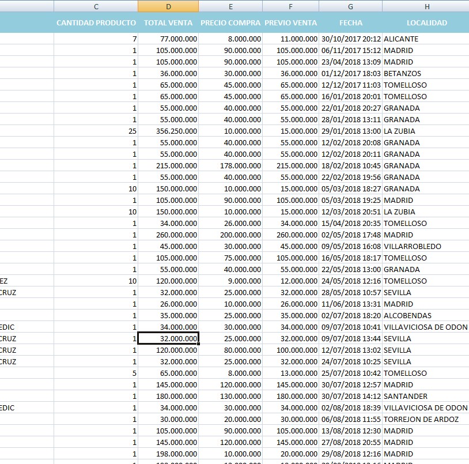The height and width of the screenshot is (464, 469).
Task: Click the PRECIO COMPRA header cell
Action: point(230,22)
